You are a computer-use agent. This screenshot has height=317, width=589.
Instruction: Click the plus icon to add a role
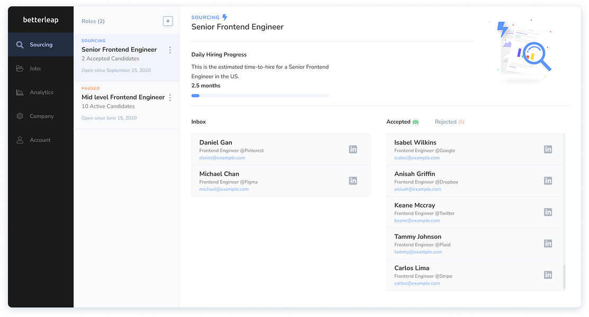tap(168, 21)
